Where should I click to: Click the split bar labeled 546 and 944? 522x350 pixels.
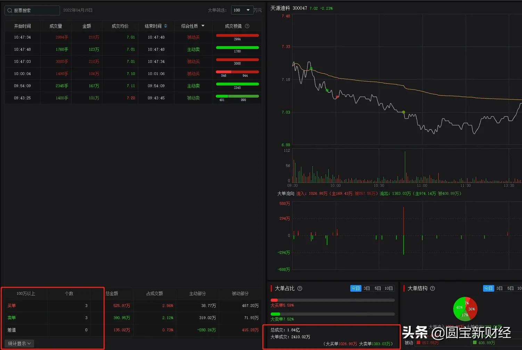(x=237, y=72)
